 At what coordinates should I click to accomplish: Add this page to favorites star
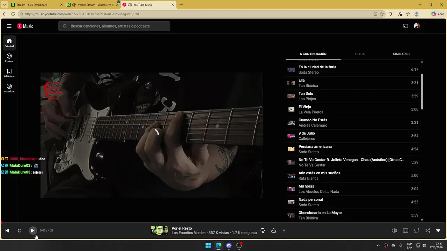click(x=382, y=14)
